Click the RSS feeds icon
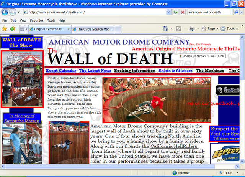The width and height of the screenshot is (245, 177). [x=178, y=29]
